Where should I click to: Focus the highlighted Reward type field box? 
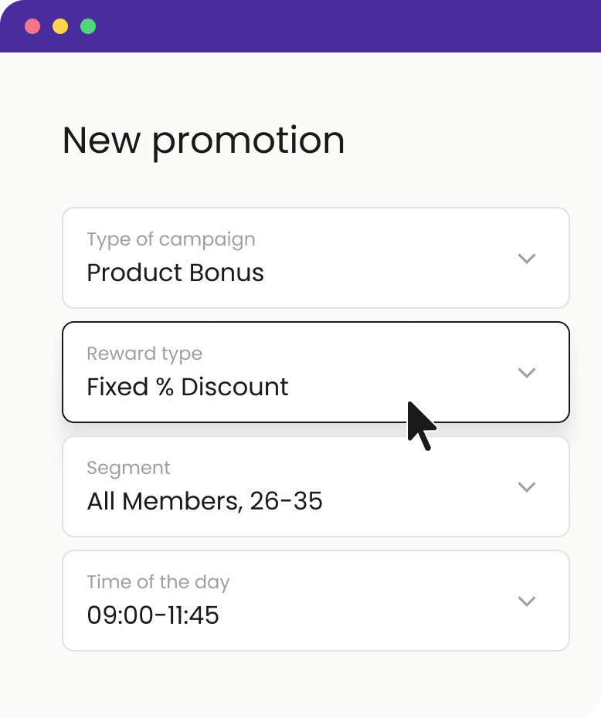point(316,372)
